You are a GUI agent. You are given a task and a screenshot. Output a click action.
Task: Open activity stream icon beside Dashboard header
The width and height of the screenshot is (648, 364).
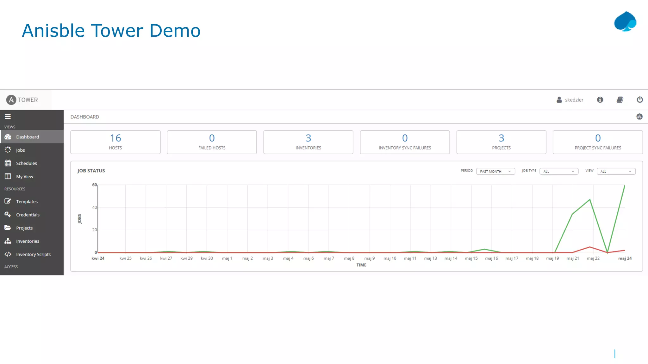click(639, 117)
